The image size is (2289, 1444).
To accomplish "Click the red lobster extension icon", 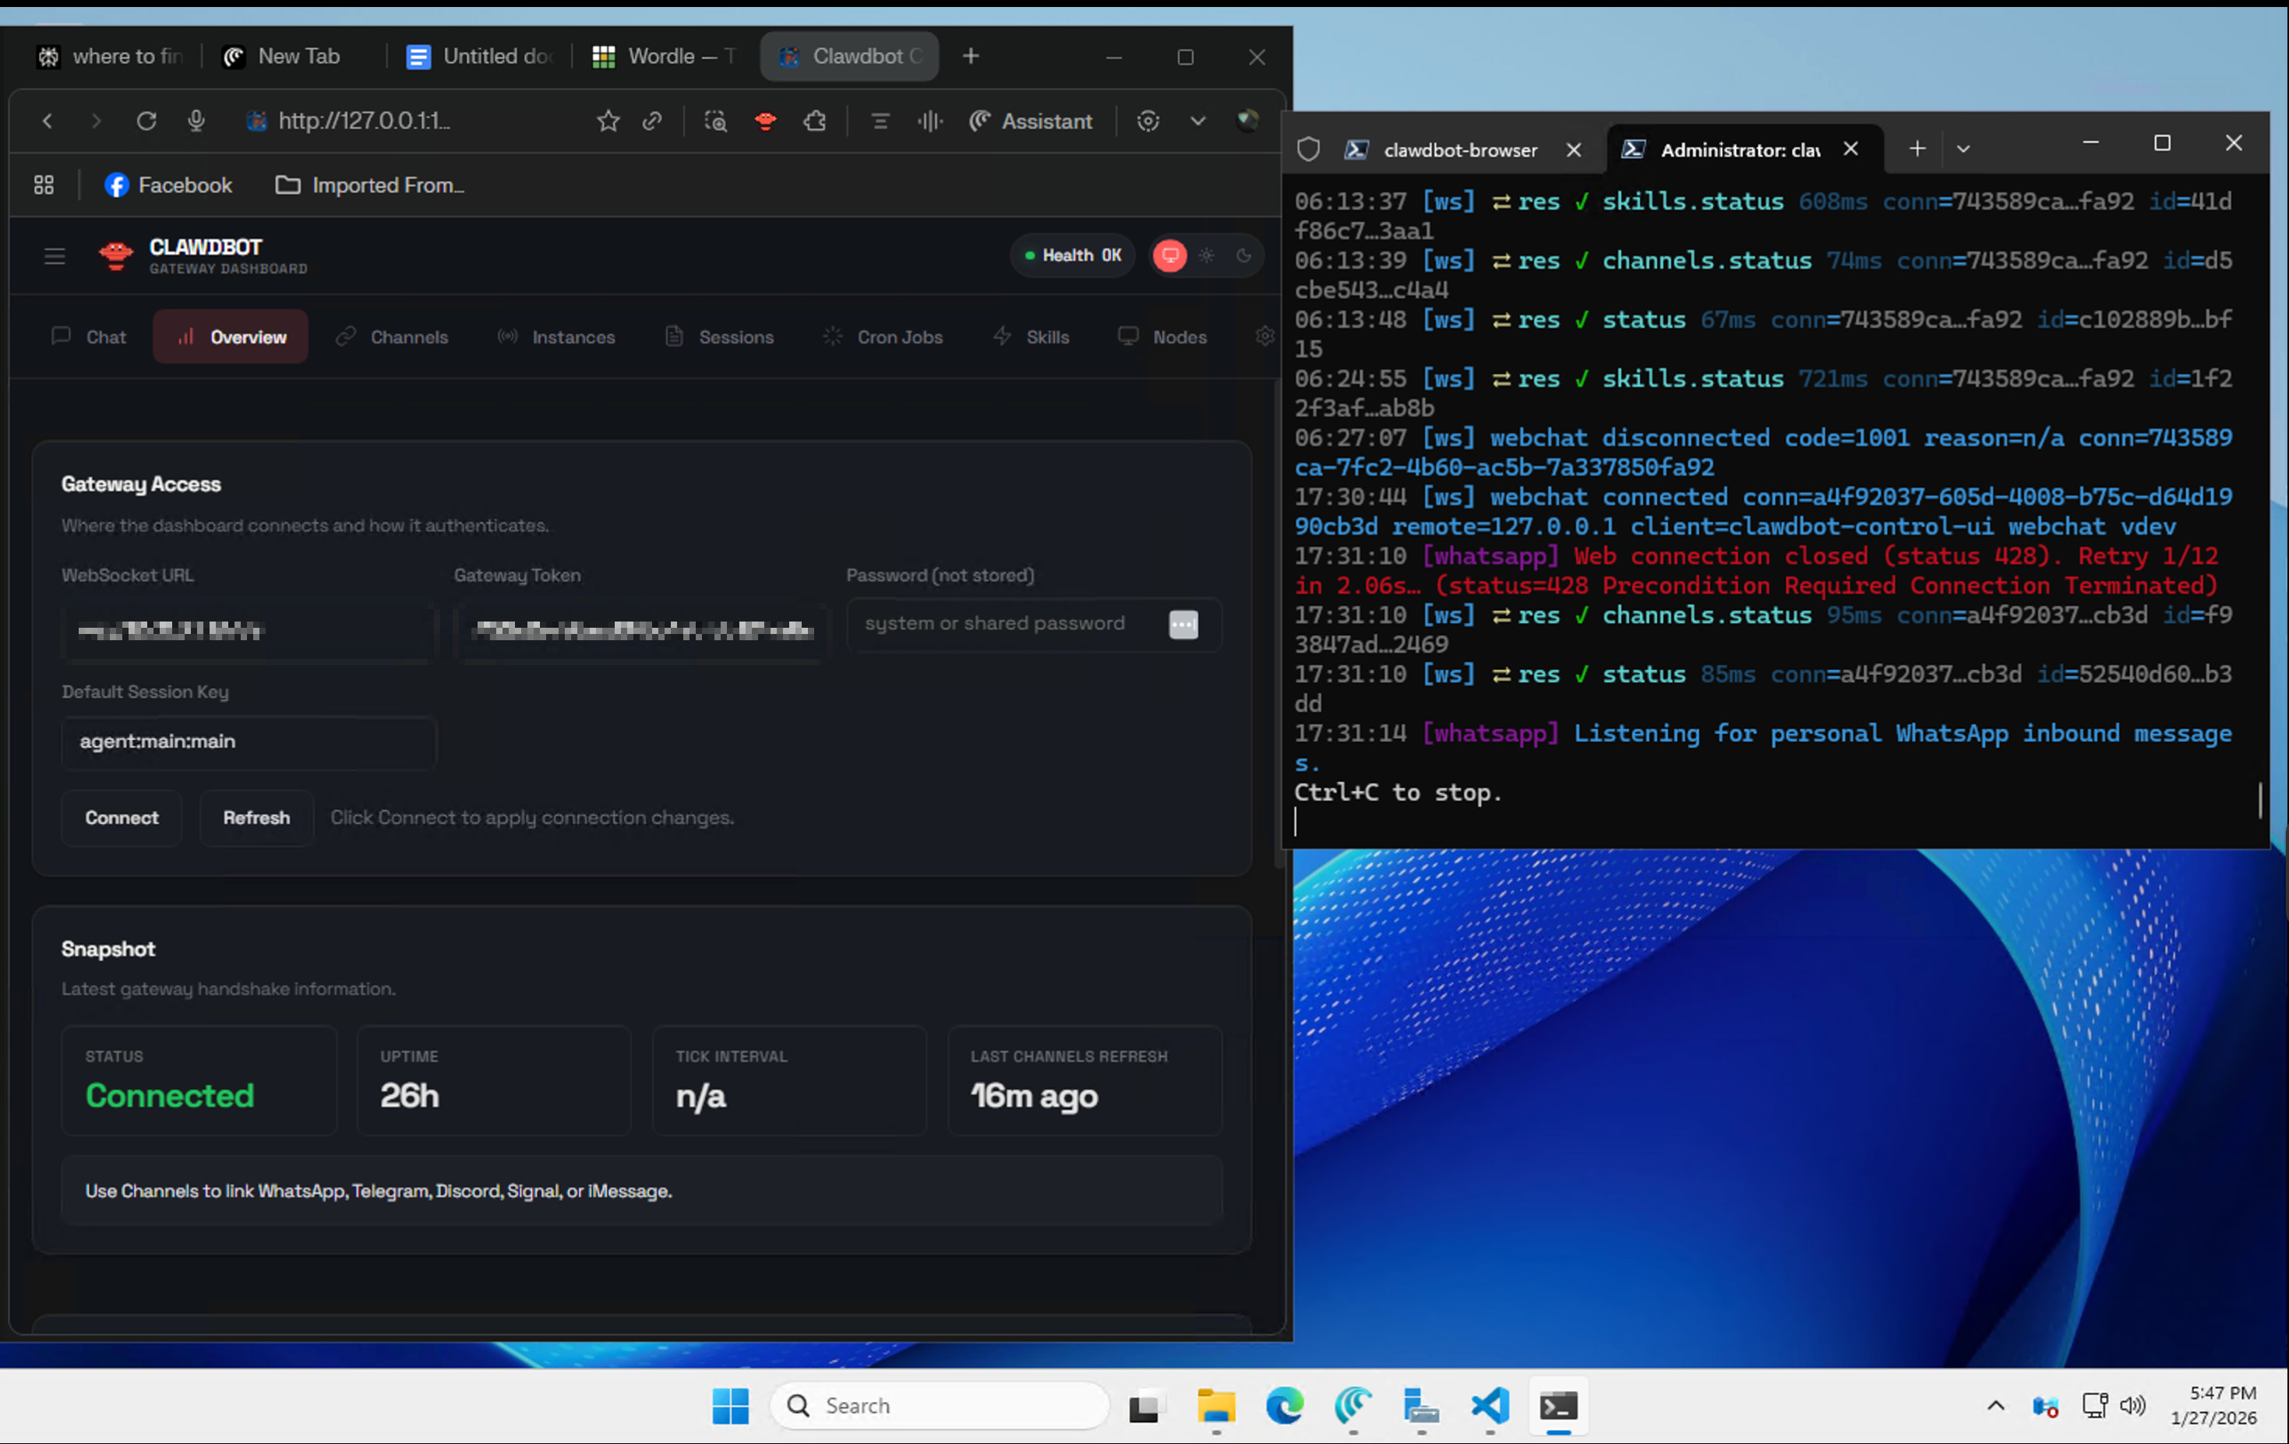I will 765,121.
